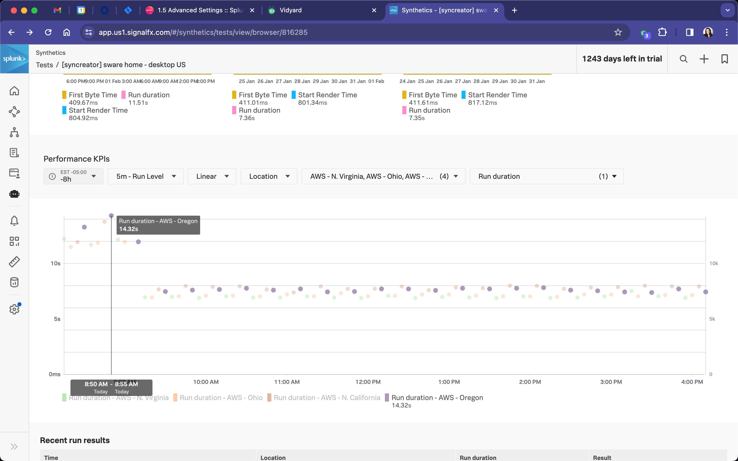Expand the sidebar with double chevron
Viewport: 738px width, 461px height.
pyautogui.click(x=14, y=447)
